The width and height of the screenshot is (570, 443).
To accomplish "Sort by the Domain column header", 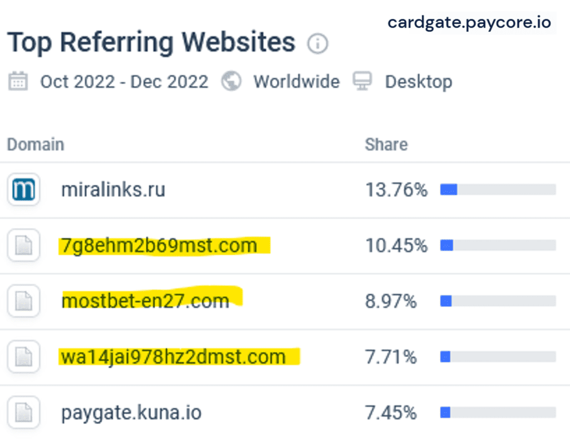I will [35, 144].
